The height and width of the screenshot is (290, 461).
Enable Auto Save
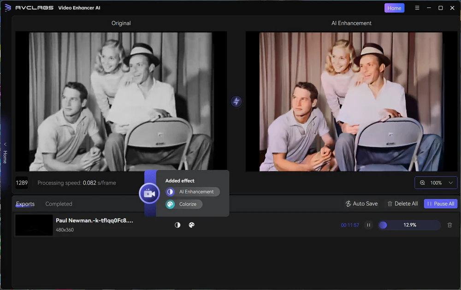coord(361,203)
